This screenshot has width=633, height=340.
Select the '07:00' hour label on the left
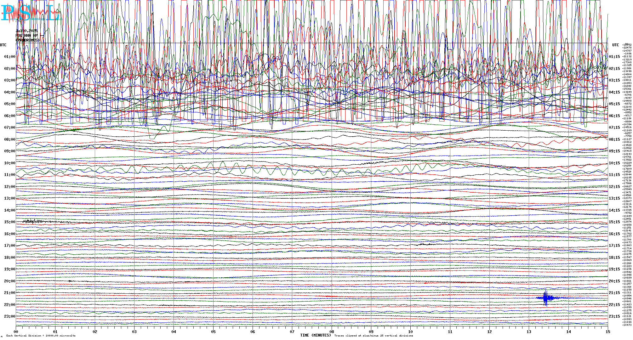[x=10, y=127]
